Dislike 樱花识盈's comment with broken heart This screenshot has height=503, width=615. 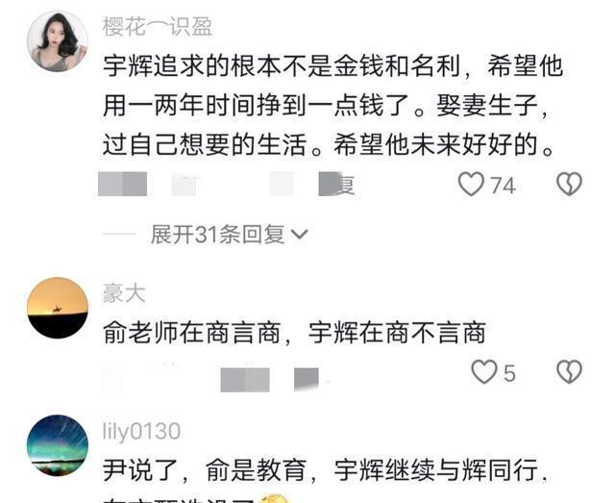click(570, 184)
